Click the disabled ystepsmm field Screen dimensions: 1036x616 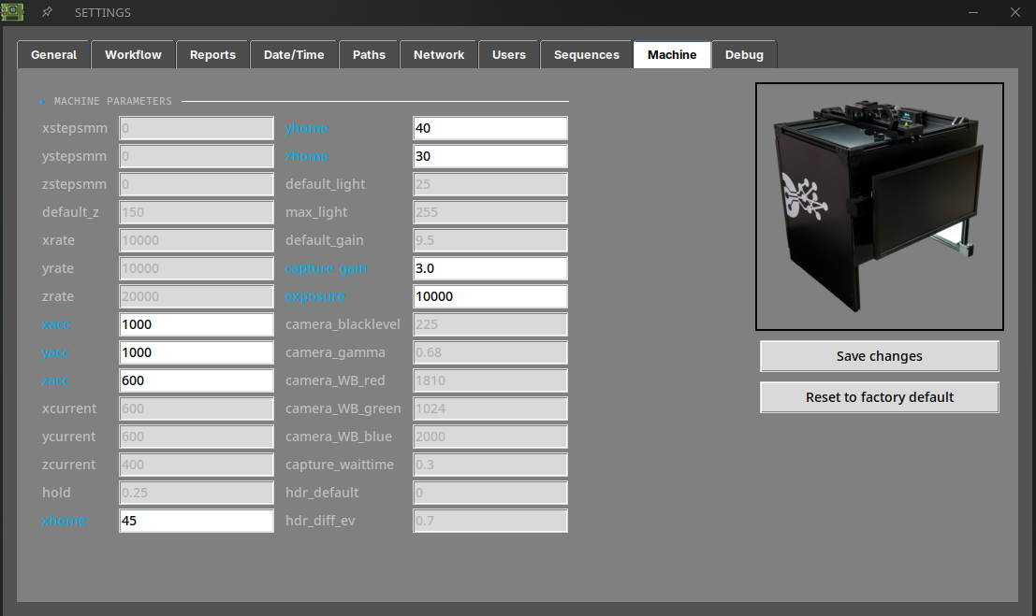point(197,156)
